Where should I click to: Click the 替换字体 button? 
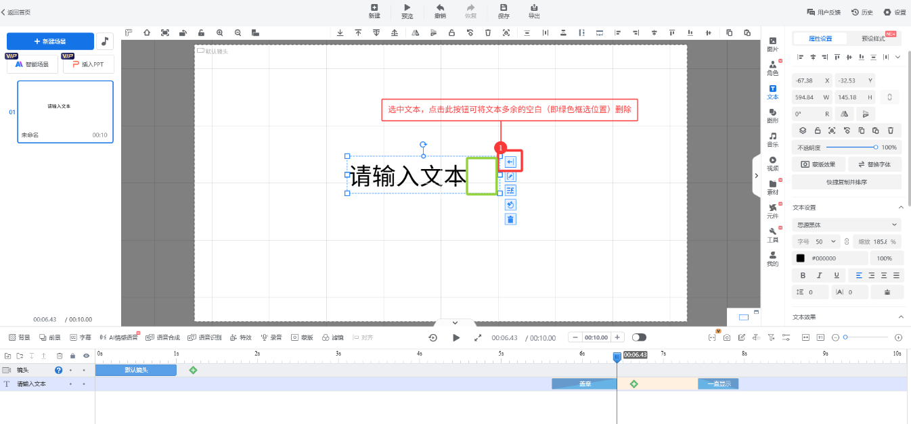pyautogui.click(x=874, y=164)
